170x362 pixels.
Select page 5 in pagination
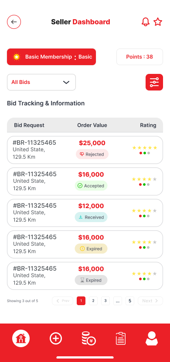130,301
